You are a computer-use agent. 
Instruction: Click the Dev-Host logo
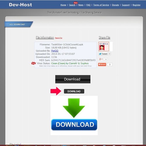point(20,5)
